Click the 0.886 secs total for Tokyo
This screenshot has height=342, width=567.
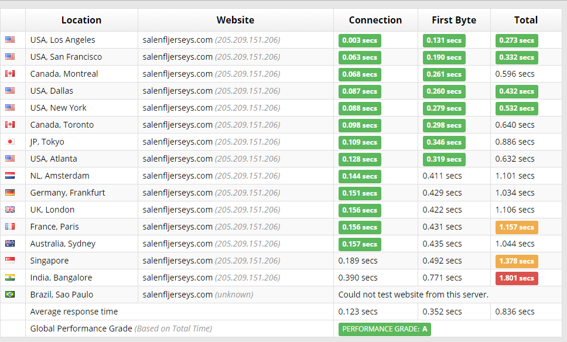[x=515, y=142]
